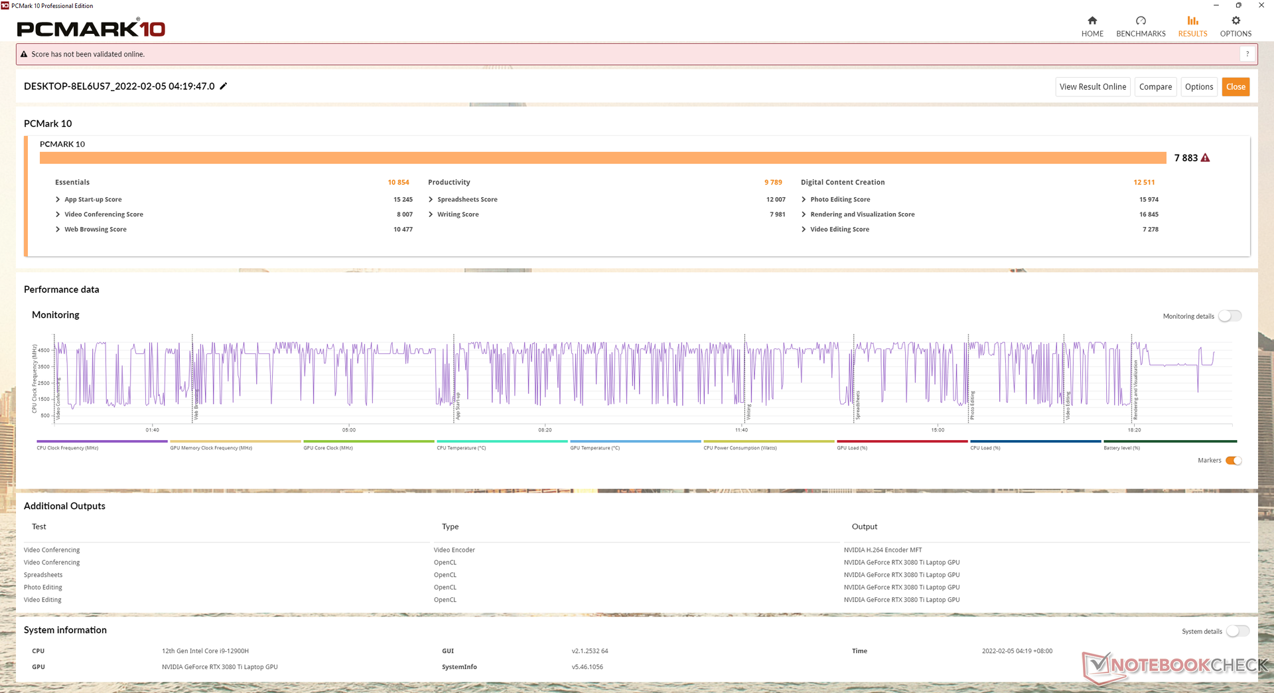Click the result name DESKTOP-8EL6US7 title
Screen dimensions: 1274x693
click(119, 86)
